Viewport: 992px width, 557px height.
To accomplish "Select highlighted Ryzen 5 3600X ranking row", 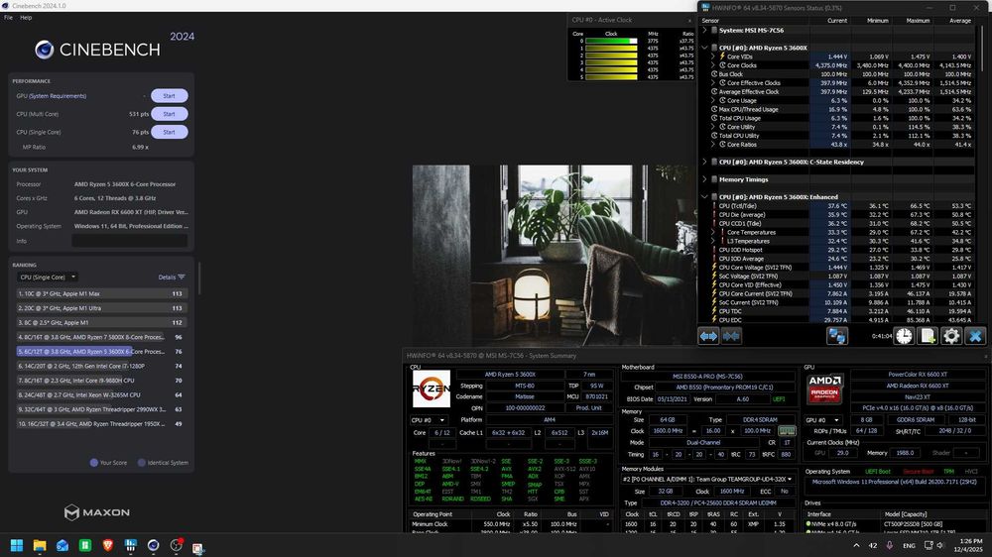I will [x=101, y=352].
